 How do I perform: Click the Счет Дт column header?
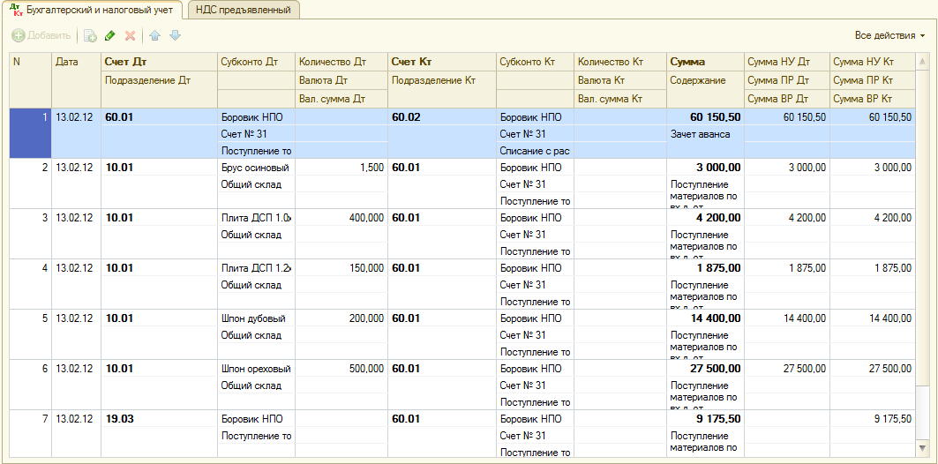pos(159,62)
